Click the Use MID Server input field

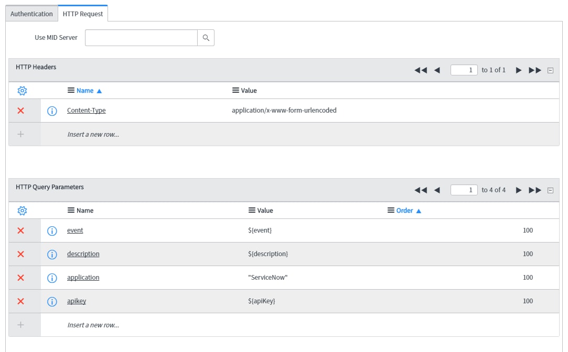(141, 38)
